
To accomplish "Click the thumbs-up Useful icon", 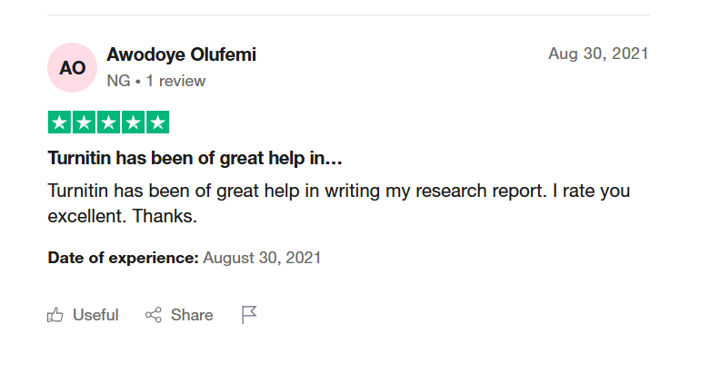I will 55,315.
